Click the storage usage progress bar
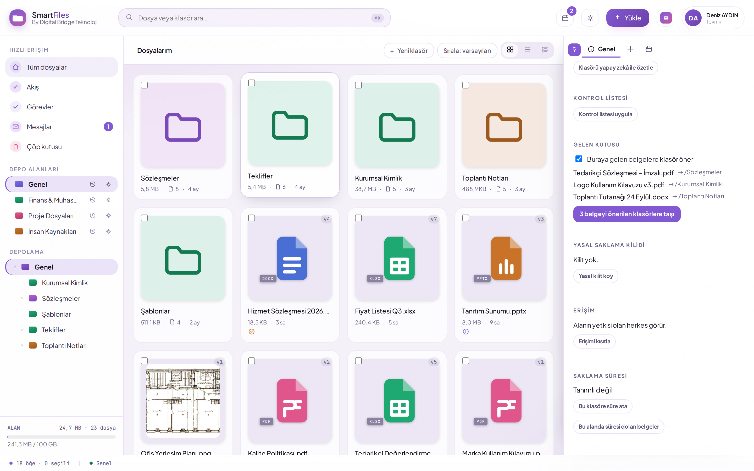The width and height of the screenshot is (754, 471). click(61, 437)
